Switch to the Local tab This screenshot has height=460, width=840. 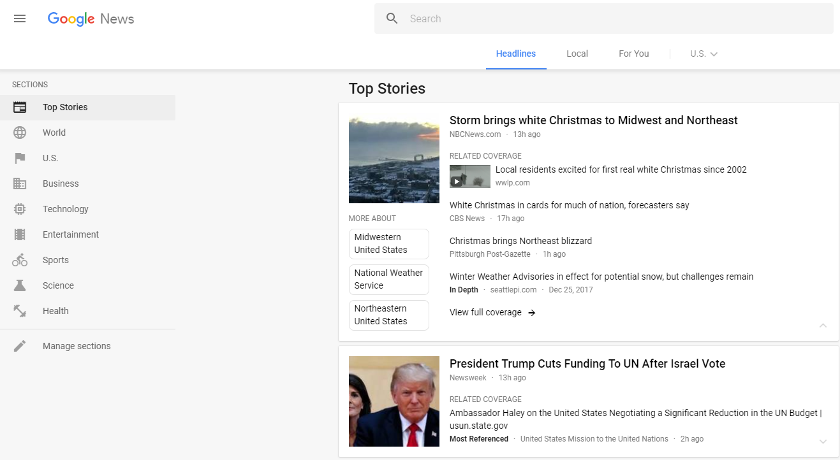[577, 54]
